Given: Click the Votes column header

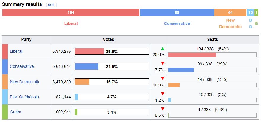Looking at the screenshot, I should 108,39.
